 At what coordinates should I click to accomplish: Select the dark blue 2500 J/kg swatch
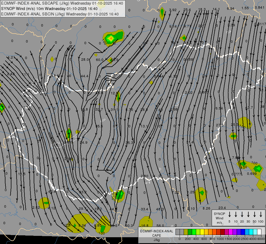click(243, 232)
